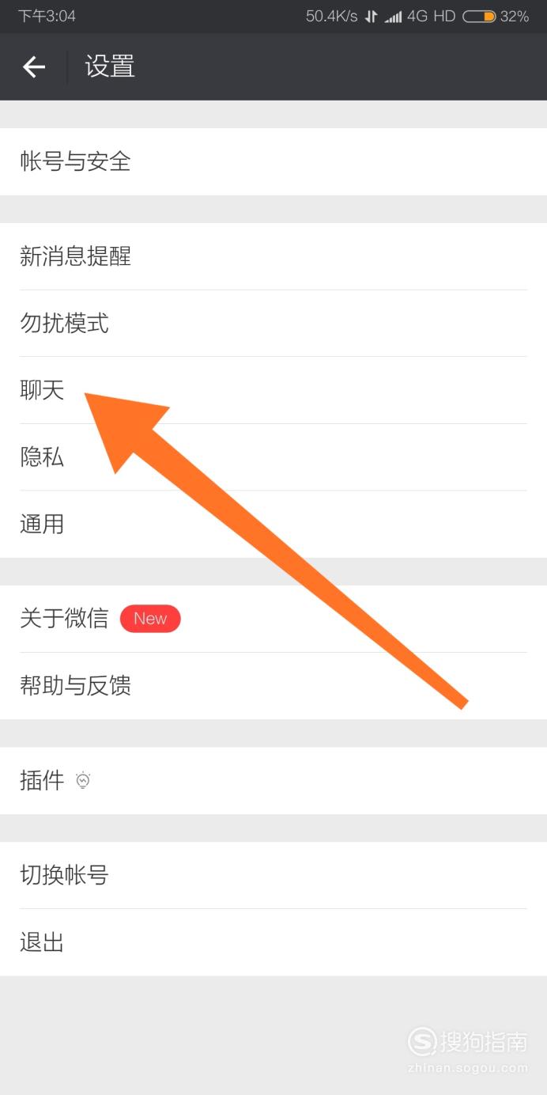Open 帮助与反馈 page
Viewport: 547px width, 1095px height.
(273, 686)
